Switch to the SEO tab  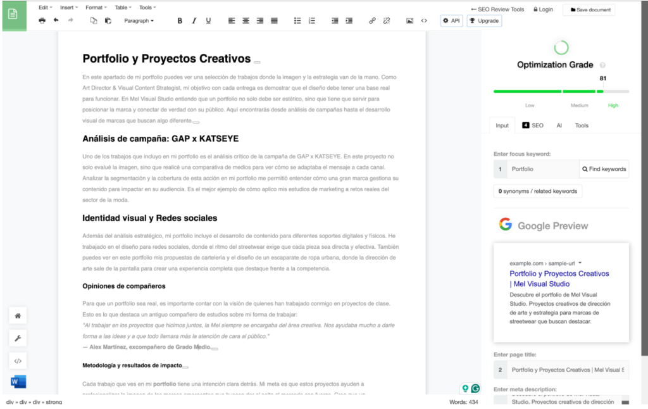click(x=532, y=125)
